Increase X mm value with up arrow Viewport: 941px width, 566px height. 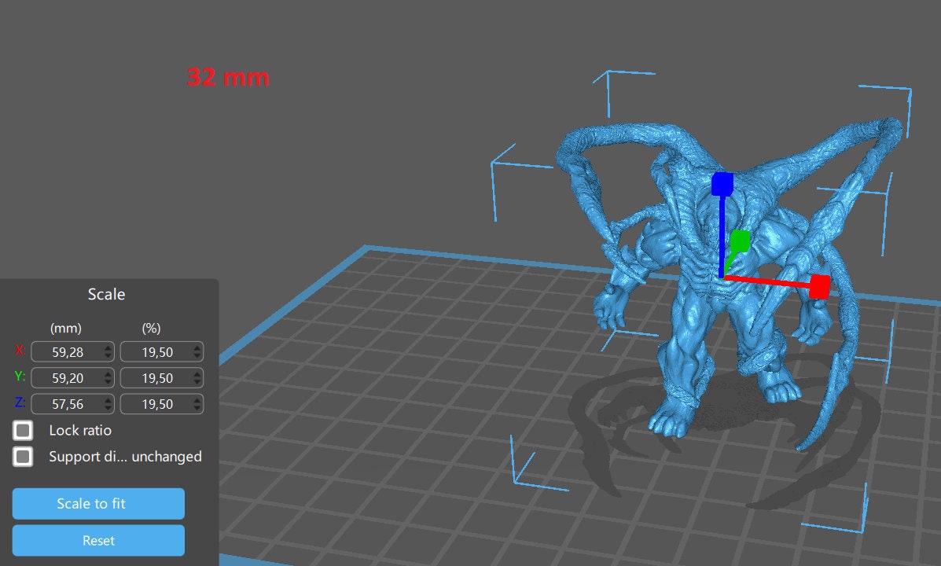click(x=108, y=348)
